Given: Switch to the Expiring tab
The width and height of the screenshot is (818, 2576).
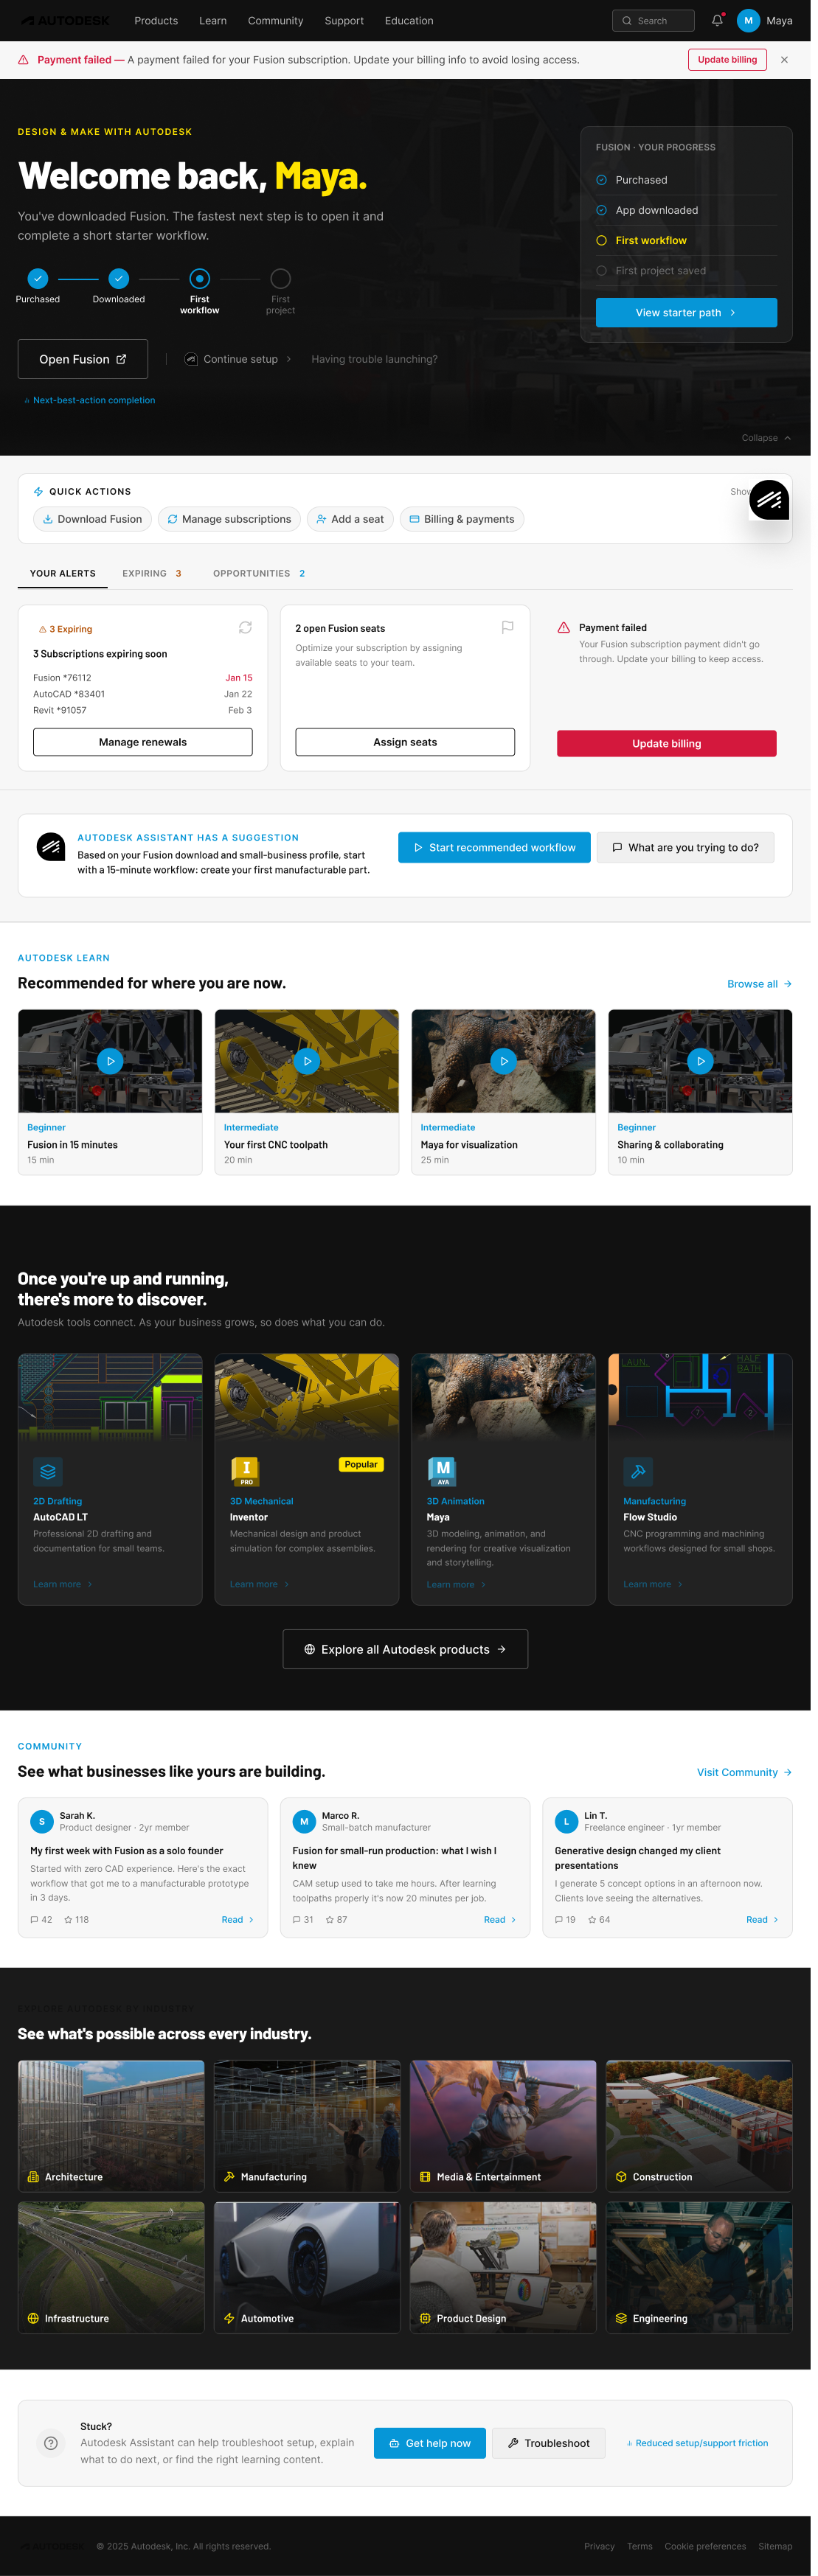Looking at the screenshot, I should [152, 573].
